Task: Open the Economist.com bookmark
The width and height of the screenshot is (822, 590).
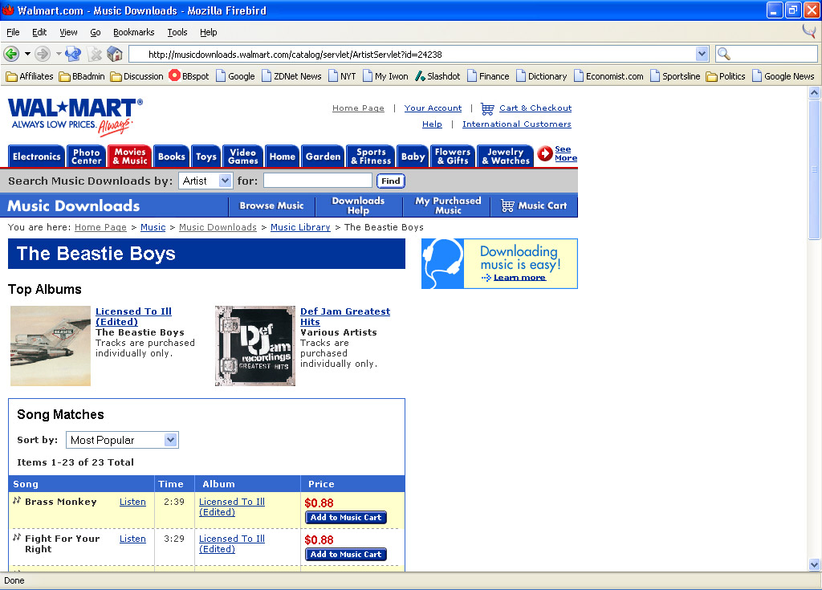Action: pyautogui.click(x=608, y=76)
